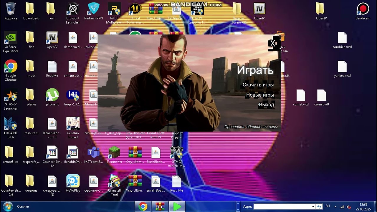The height and width of the screenshot is (212, 377).
Task: Open Uninstall Tool shortcut
Action: pyautogui.click(x=114, y=186)
